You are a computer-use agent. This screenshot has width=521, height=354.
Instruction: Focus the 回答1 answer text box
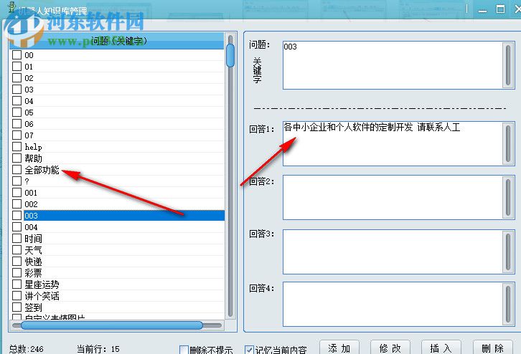tap(393, 143)
